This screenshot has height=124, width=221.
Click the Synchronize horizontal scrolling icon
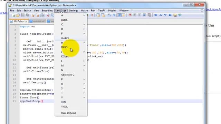103,15
